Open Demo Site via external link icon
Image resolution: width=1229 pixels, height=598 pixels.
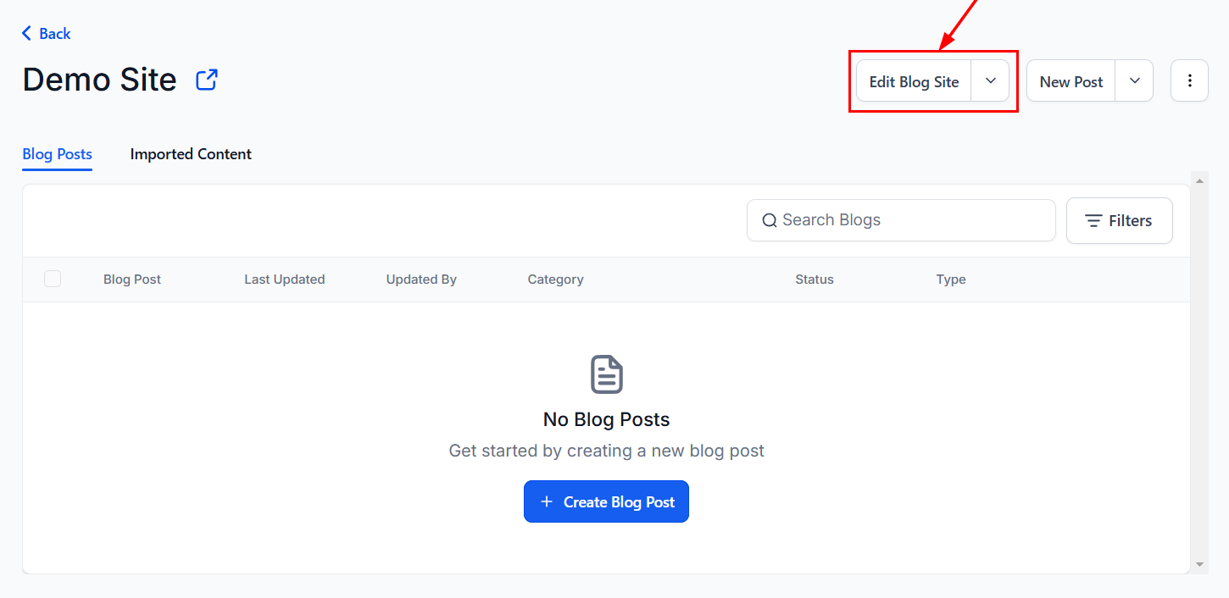point(207,80)
